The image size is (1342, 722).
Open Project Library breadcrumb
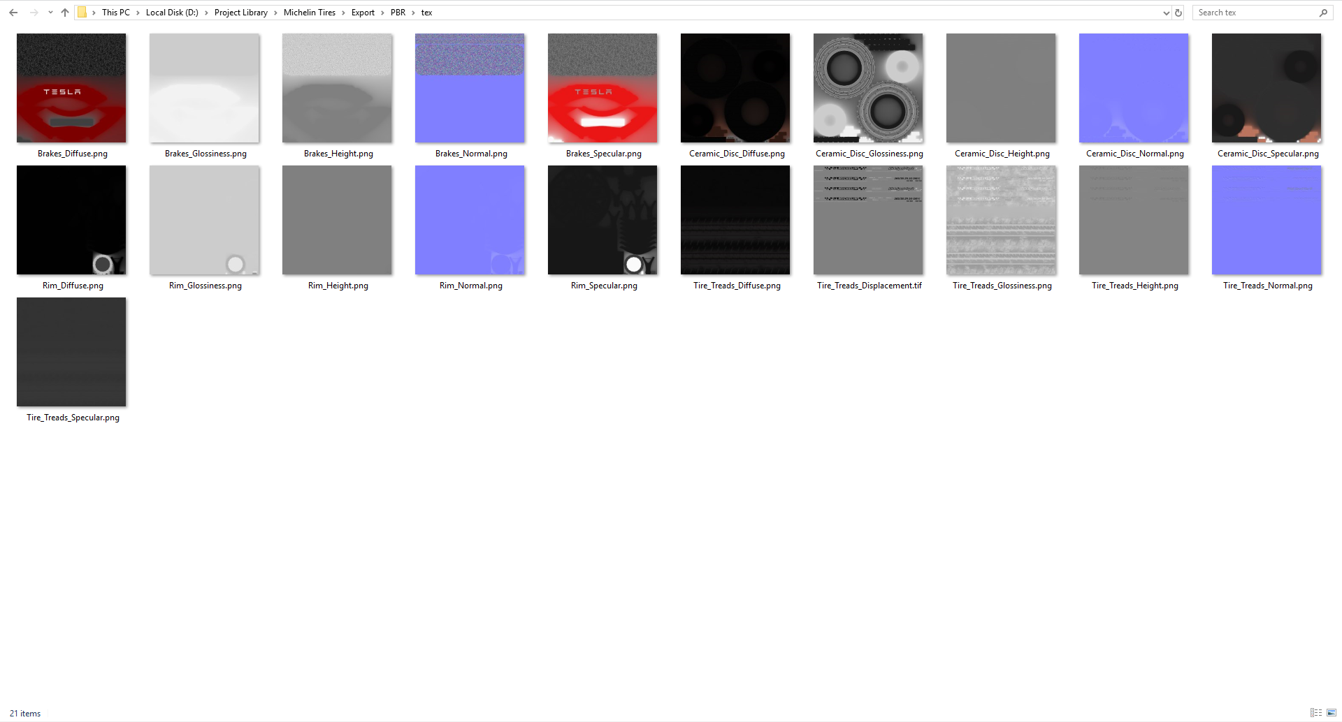click(x=241, y=13)
